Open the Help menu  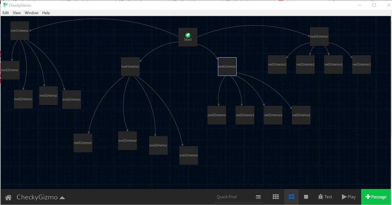tap(46, 13)
